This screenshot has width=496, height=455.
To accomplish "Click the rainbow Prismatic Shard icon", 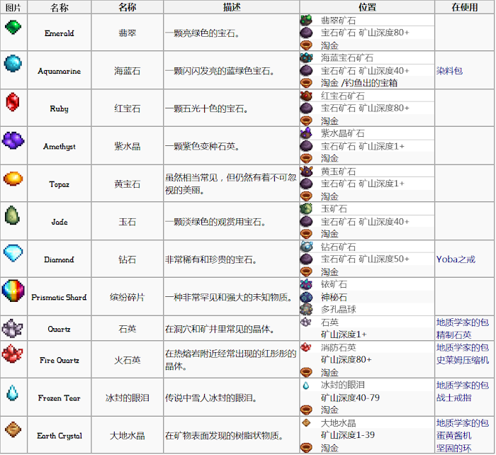I will coord(13,291).
